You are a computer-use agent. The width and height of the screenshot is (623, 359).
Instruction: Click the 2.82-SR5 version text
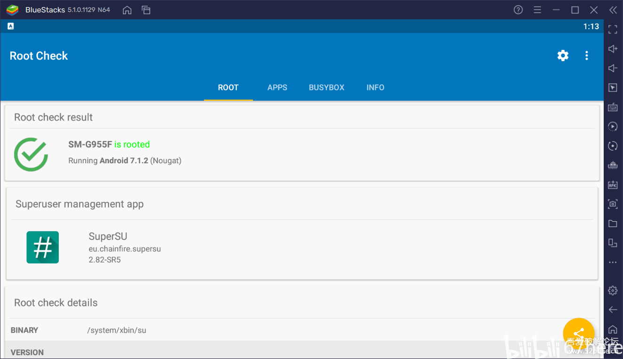click(105, 260)
